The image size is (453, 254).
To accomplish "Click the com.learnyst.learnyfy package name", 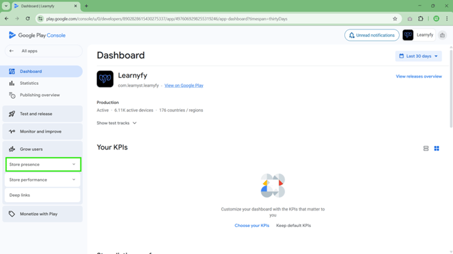I will click(138, 86).
